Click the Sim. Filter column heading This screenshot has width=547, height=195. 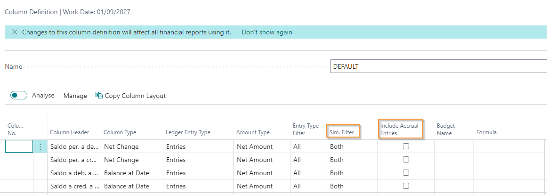coord(342,132)
